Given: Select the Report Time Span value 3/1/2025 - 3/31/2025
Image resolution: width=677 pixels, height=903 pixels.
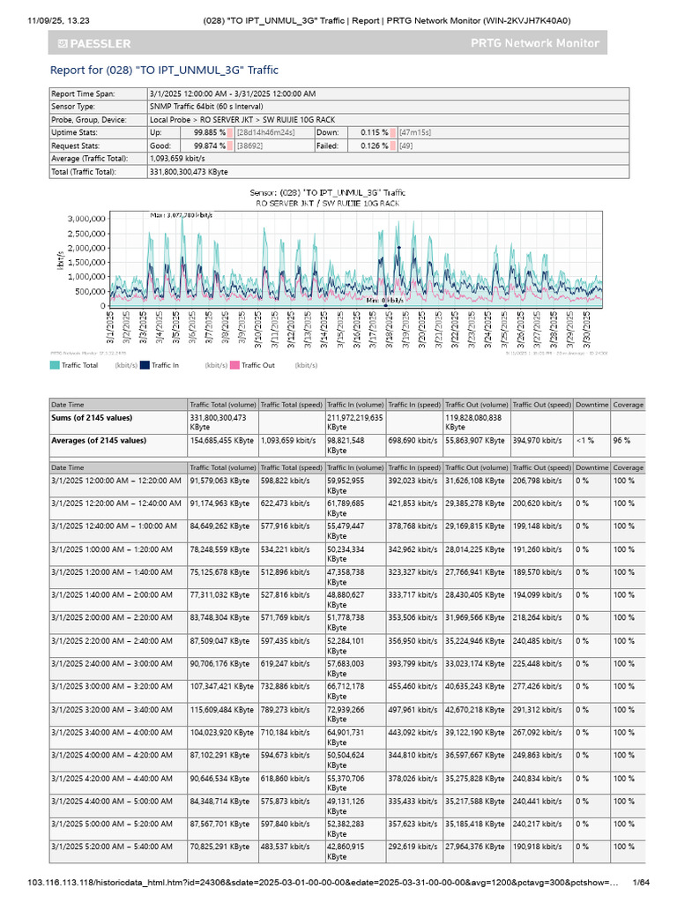Looking at the screenshot, I should [233, 93].
